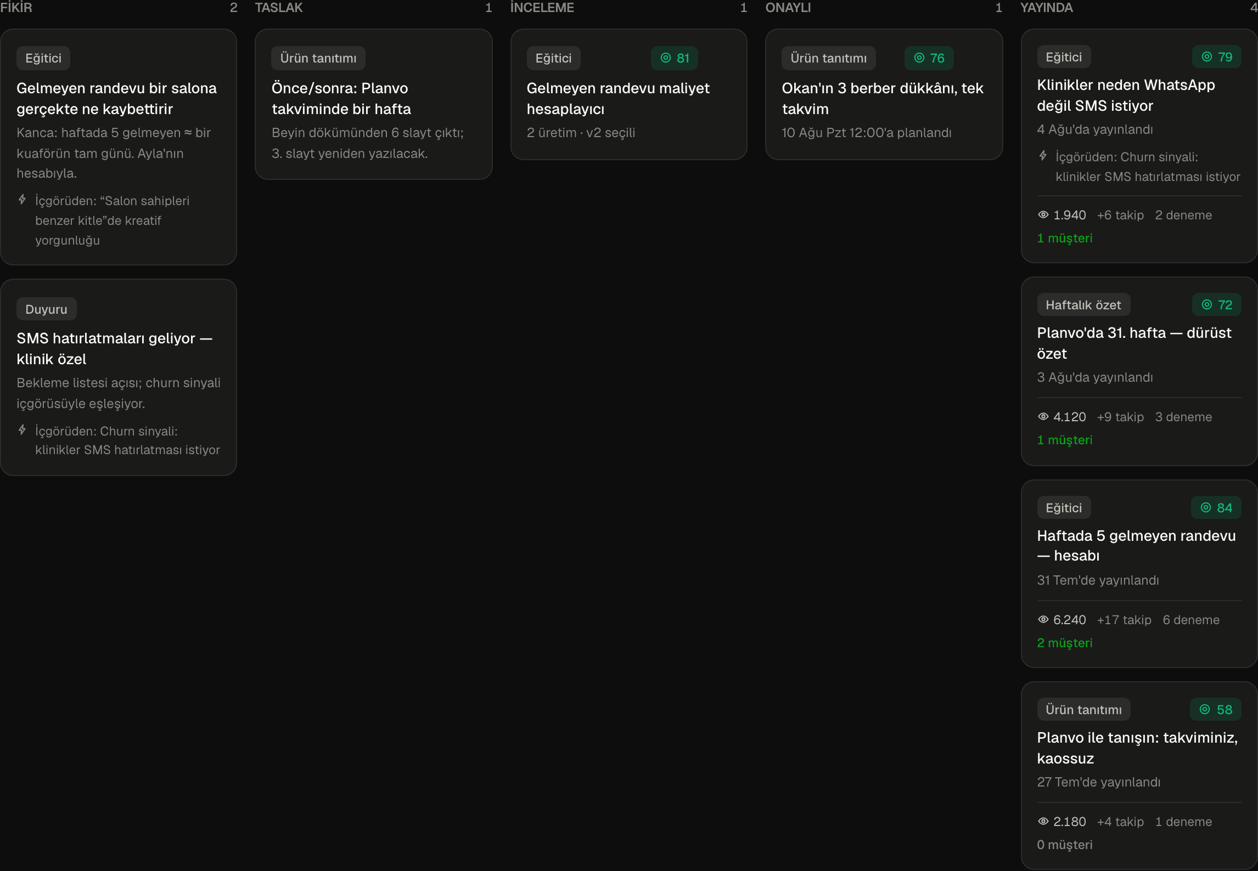The image size is (1258, 871).
Task: Click the green 2 müşteri text
Action: 1065,643
